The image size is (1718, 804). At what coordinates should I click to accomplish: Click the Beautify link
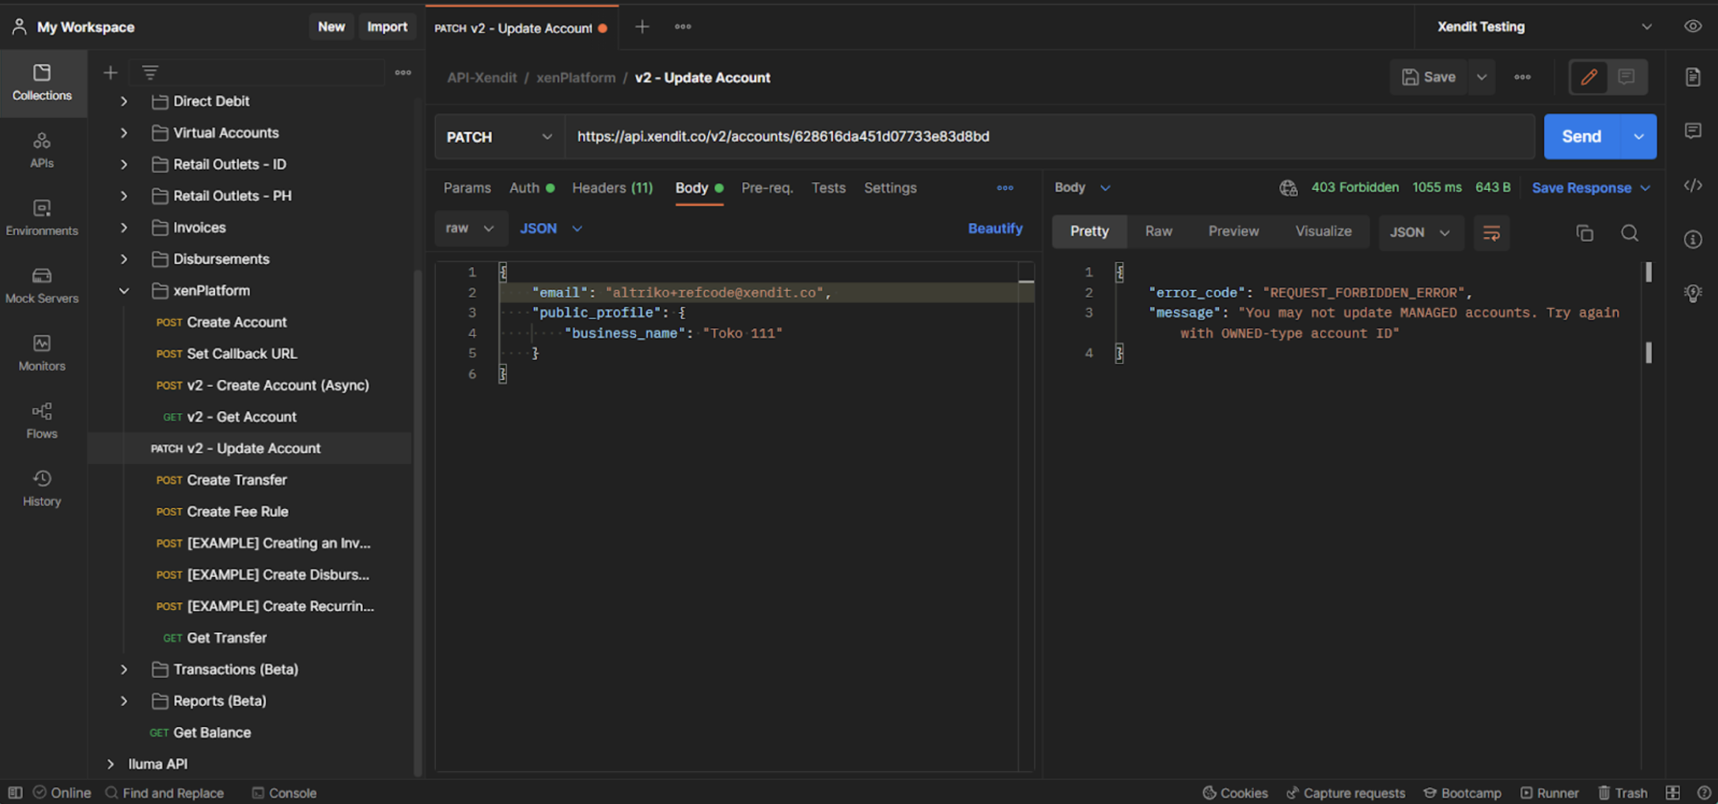click(x=995, y=229)
